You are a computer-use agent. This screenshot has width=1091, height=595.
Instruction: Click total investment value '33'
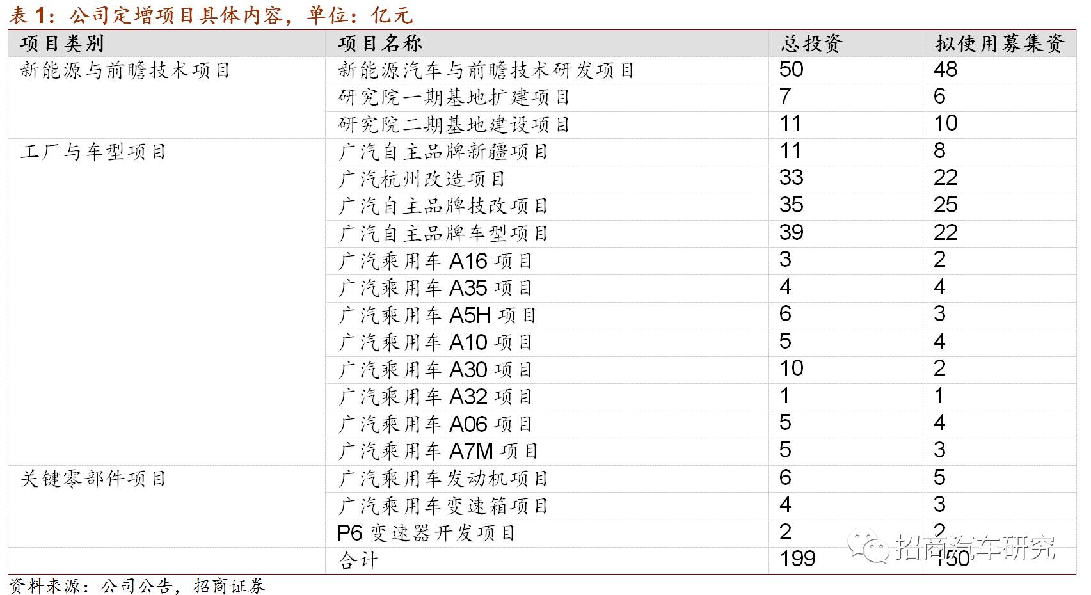[x=792, y=178]
